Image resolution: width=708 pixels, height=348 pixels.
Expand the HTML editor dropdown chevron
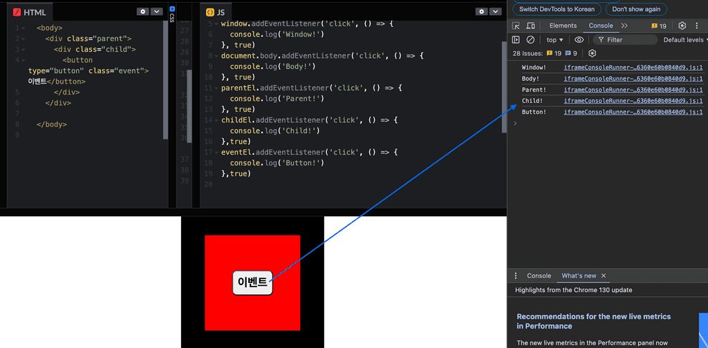point(156,12)
